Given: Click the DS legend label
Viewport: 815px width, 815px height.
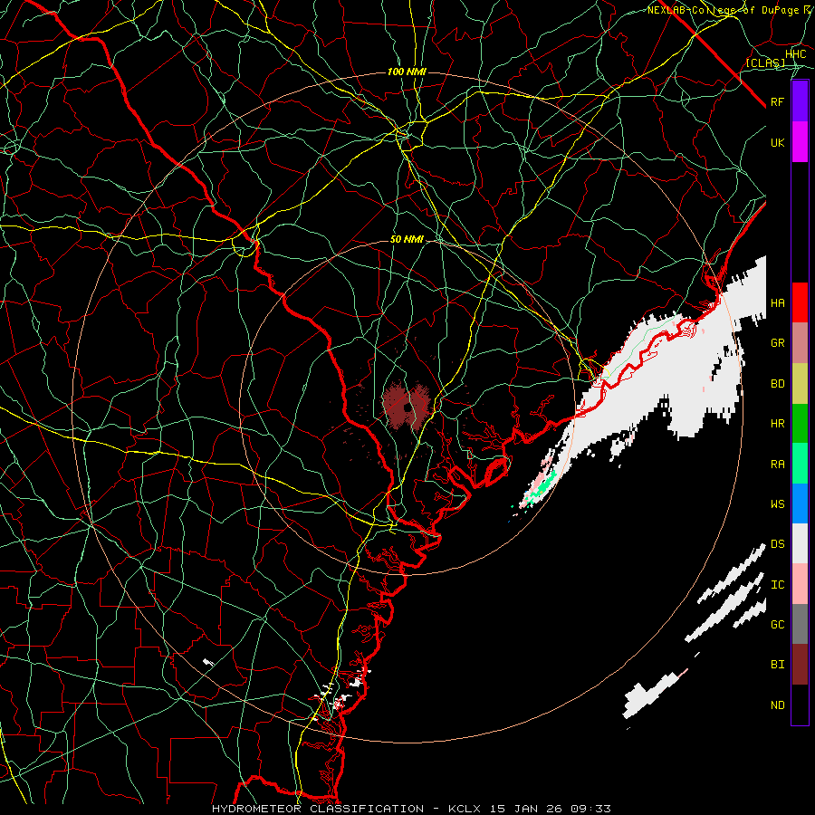Looking at the screenshot, I should tap(777, 544).
